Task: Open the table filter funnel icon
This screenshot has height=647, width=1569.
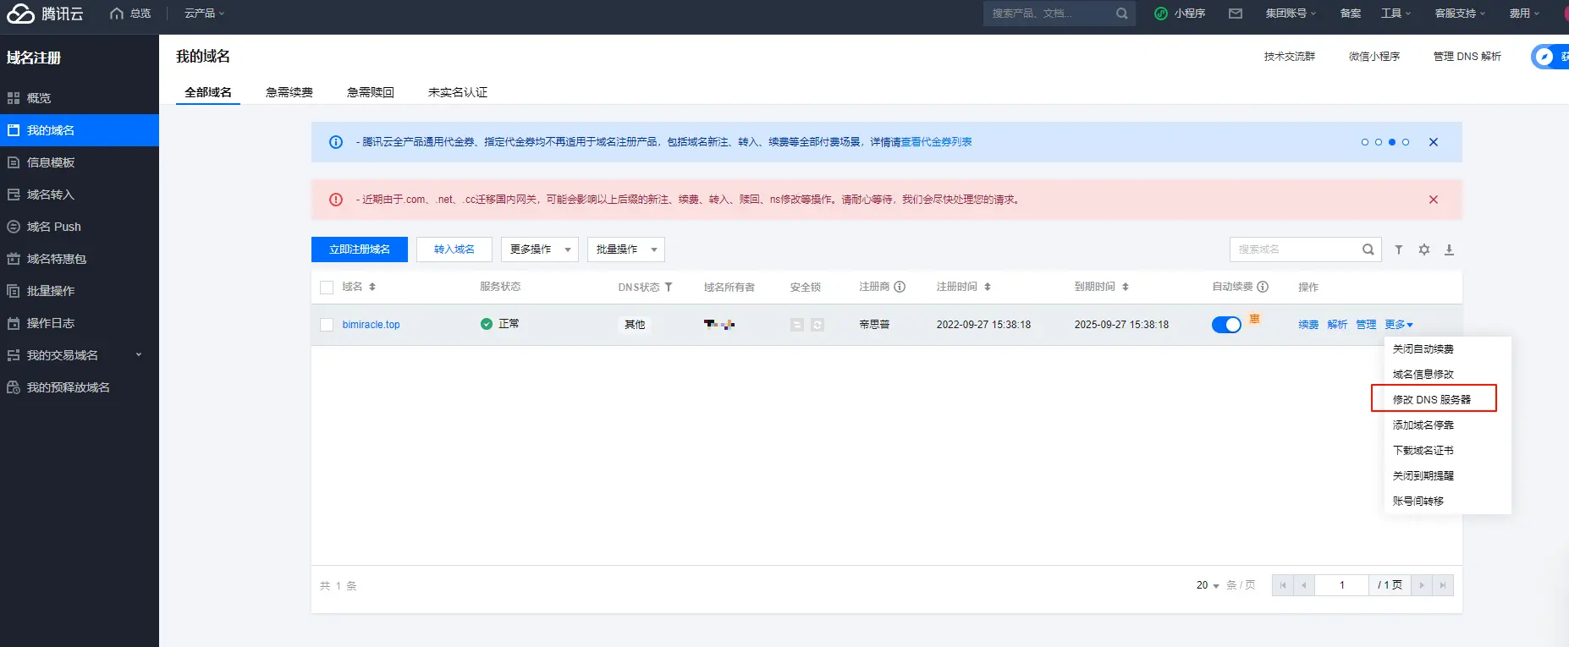Action: 1399,249
